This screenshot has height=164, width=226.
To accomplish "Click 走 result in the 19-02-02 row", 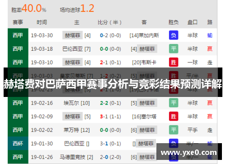I will coord(210,130).
